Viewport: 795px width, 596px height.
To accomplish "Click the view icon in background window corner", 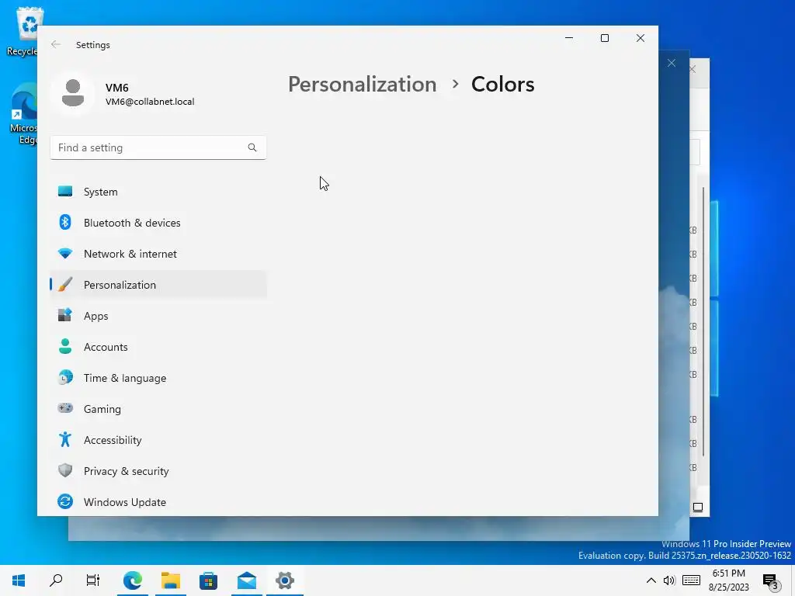I will [x=698, y=508].
